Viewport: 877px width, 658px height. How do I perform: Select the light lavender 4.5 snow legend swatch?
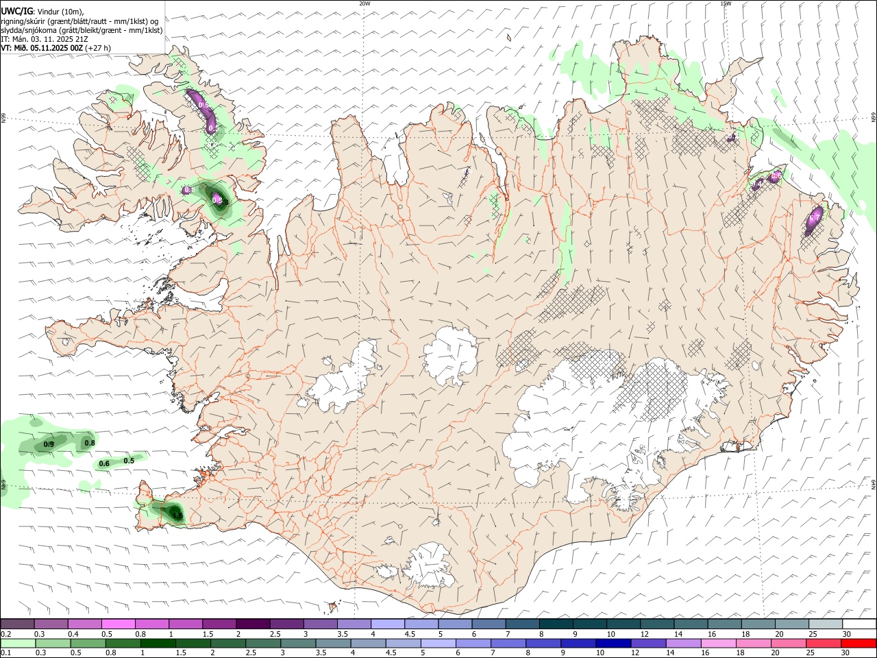pyautogui.click(x=421, y=624)
